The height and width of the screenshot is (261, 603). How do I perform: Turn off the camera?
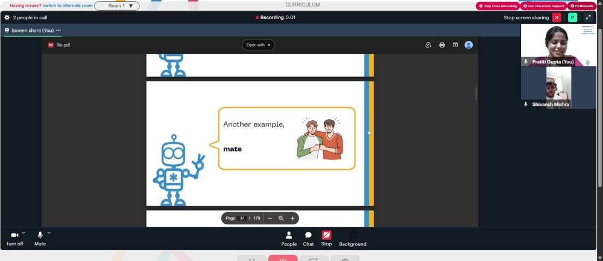(14, 239)
